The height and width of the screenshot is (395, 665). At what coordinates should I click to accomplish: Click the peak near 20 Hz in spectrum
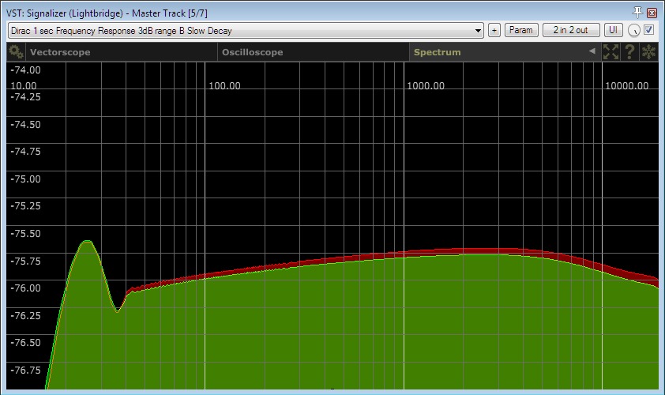point(86,241)
